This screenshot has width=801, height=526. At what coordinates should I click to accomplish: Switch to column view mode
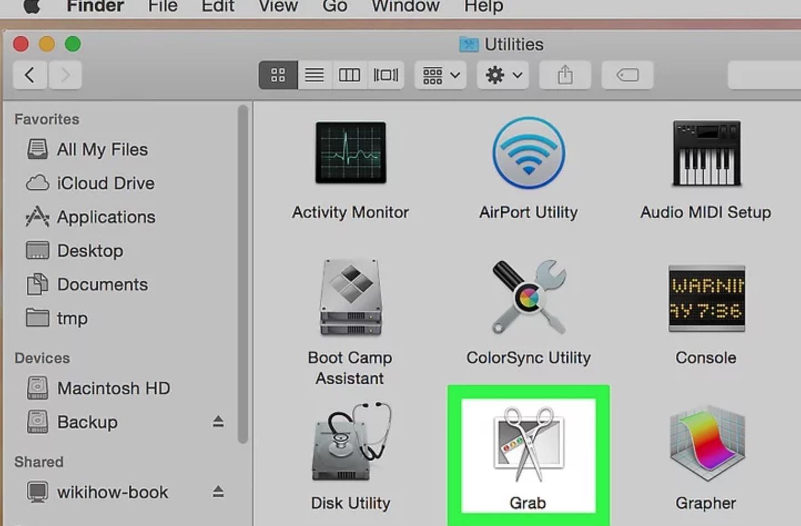pyautogui.click(x=349, y=75)
